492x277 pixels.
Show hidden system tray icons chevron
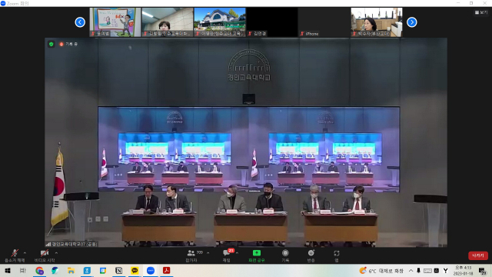(411, 270)
